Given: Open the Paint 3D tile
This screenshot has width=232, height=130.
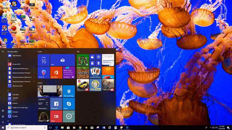Looking at the screenshot, I should click(x=44, y=73).
